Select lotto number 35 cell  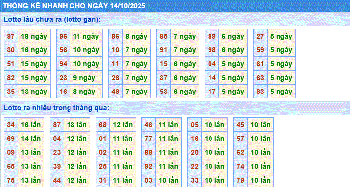point(11,92)
